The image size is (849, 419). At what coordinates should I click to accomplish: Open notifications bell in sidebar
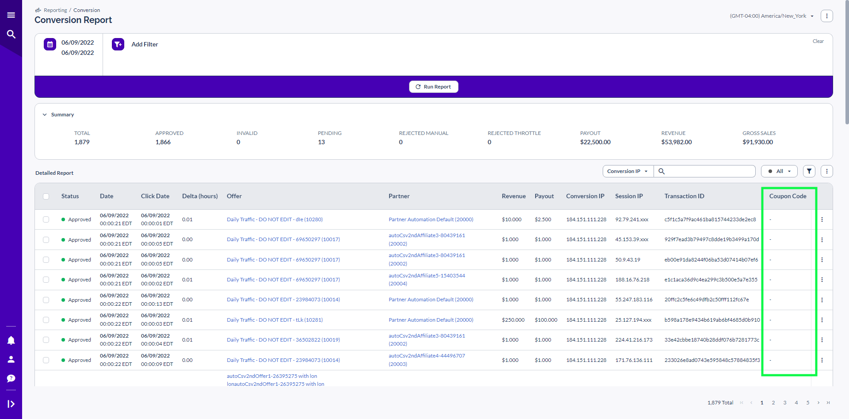pyautogui.click(x=11, y=340)
